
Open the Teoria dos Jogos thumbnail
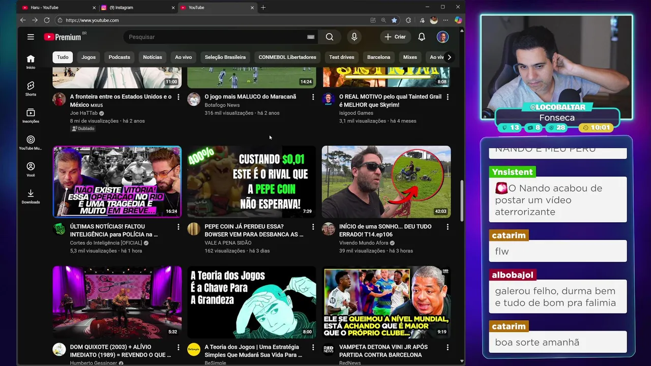(x=252, y=302)
